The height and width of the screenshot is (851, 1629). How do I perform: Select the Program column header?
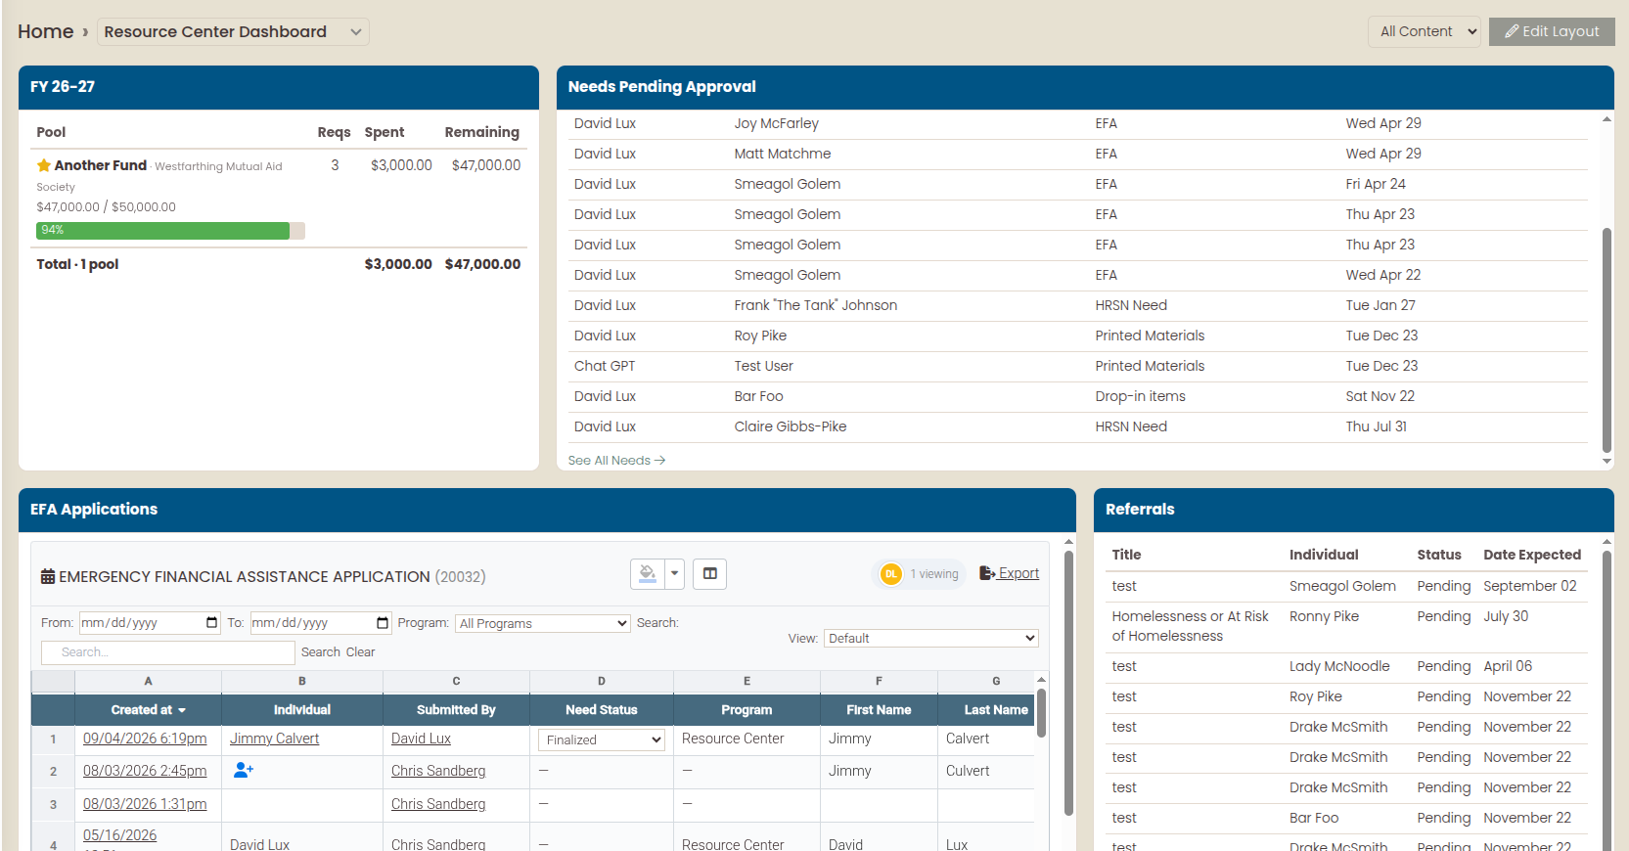(x=747, y=710)
